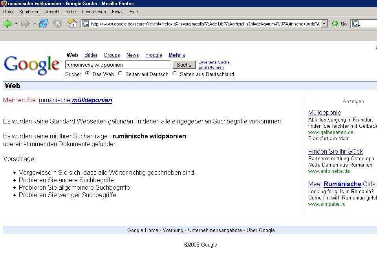Screen dimensions: 377x272
Task: Click the Vorschläge: heading text
Action: coord(19,159)
